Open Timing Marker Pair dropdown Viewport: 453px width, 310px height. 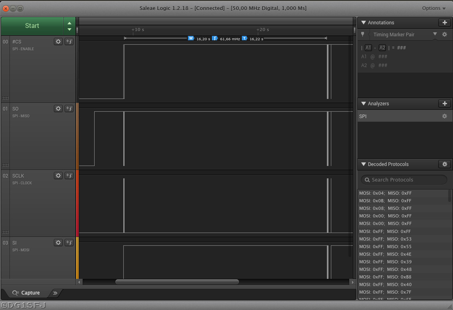pyautogui.click(x=435, y=34)
